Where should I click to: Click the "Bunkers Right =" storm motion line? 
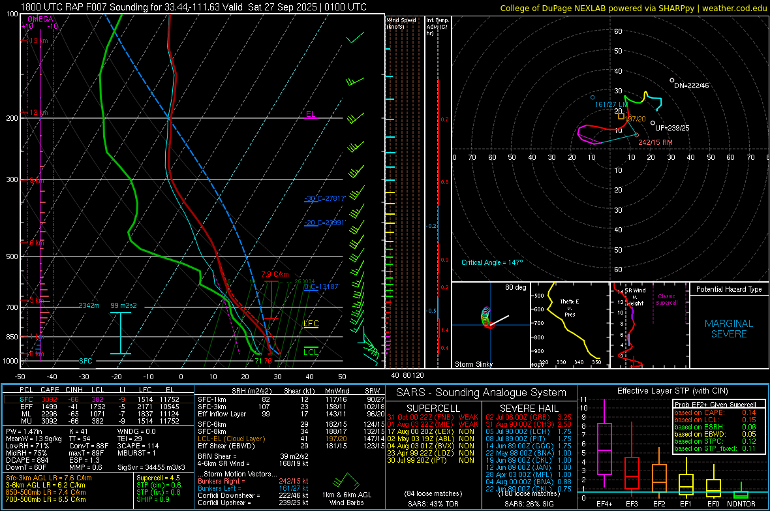(x=253, y=481)
